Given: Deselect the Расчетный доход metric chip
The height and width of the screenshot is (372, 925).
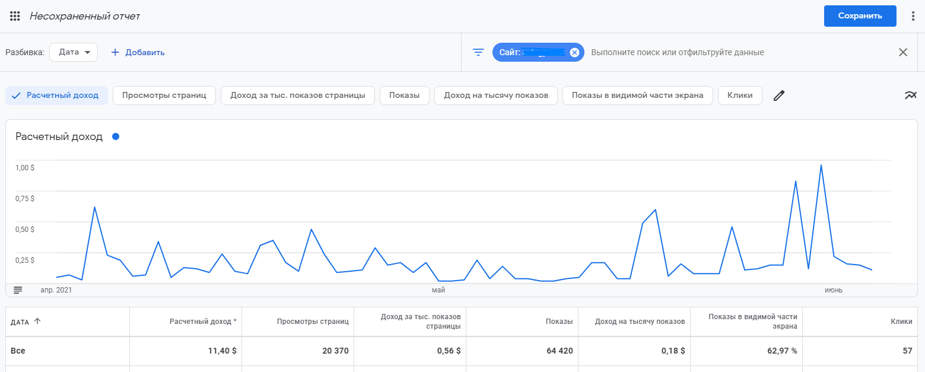Looking at the screenshot, I should coord(57,96).
